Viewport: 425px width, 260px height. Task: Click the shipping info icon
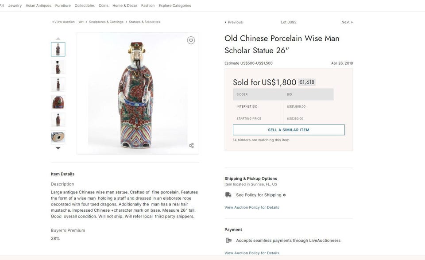284,195
